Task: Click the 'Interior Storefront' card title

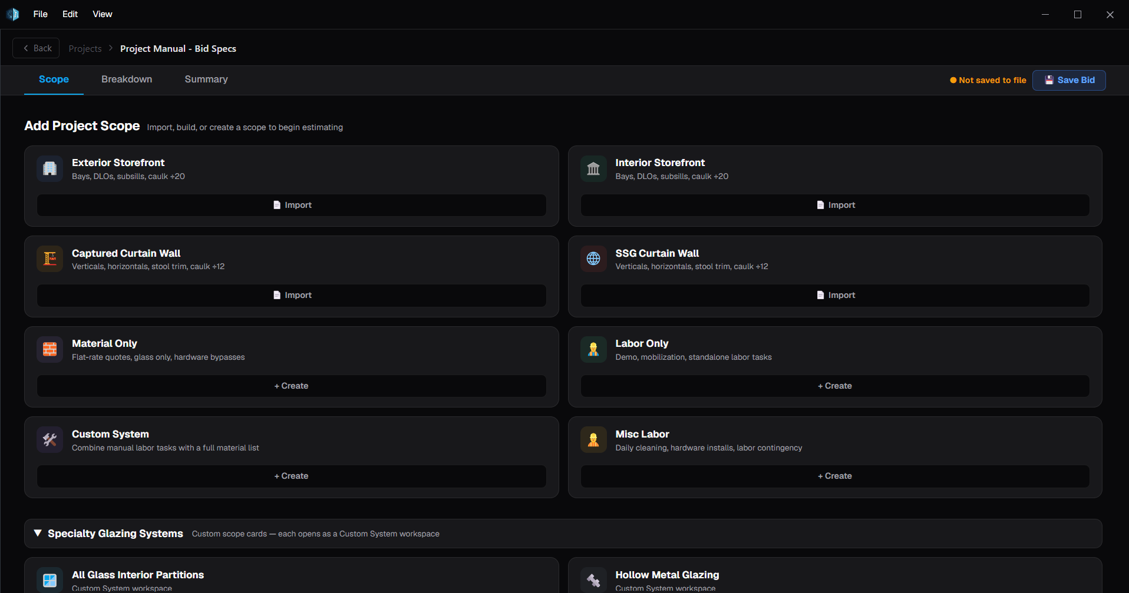Action: pos(660,163)
